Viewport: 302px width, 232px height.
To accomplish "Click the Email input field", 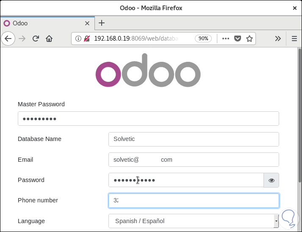I will coord(194,160).
